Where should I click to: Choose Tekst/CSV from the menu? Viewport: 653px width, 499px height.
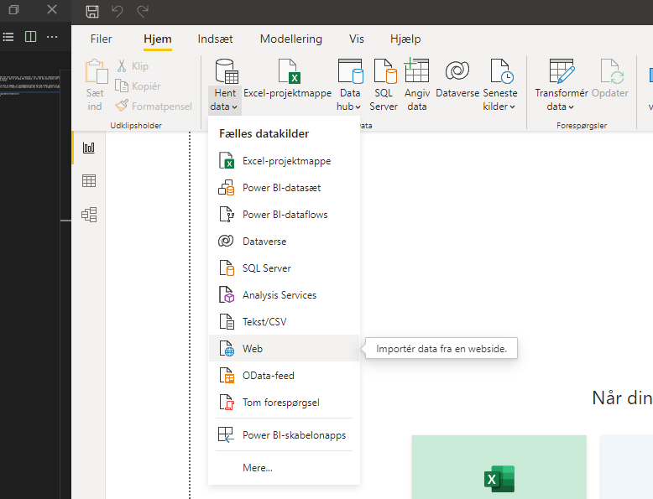point(284,322)
